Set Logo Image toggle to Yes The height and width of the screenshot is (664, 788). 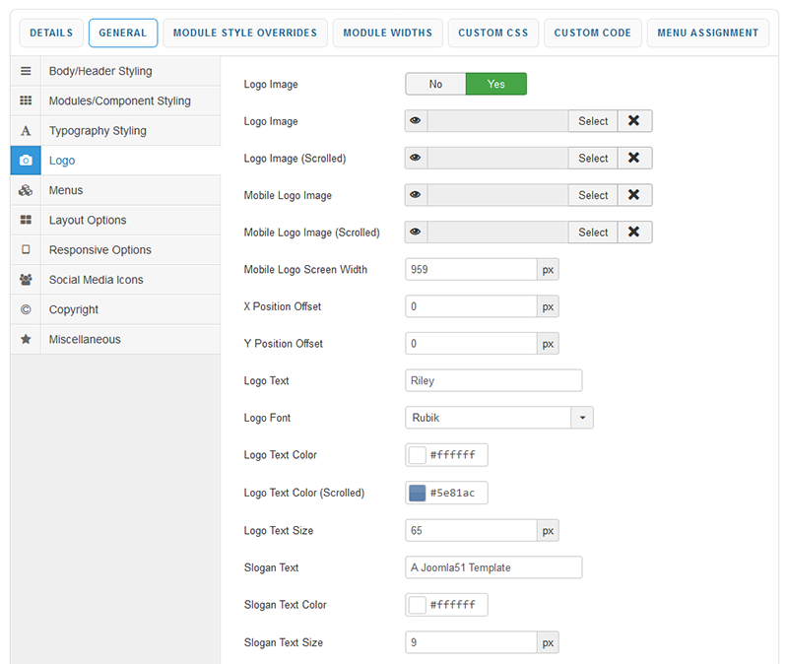[x=495, y=84]
